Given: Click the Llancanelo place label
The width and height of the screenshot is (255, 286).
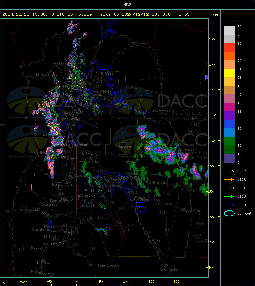Looking at the screenshot, I should tap(69, 232).
